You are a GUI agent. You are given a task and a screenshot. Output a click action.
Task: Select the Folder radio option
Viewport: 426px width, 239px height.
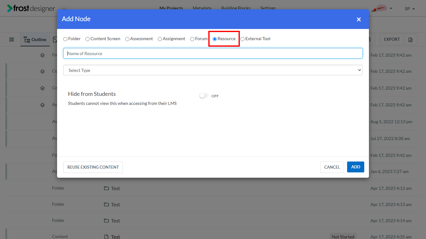[65, 39]
